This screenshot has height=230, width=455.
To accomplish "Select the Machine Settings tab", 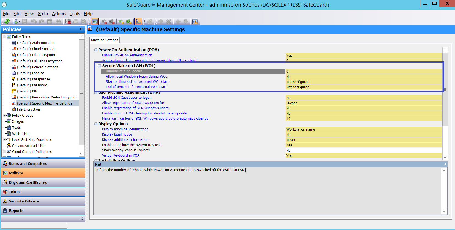I will click(105, 40).
